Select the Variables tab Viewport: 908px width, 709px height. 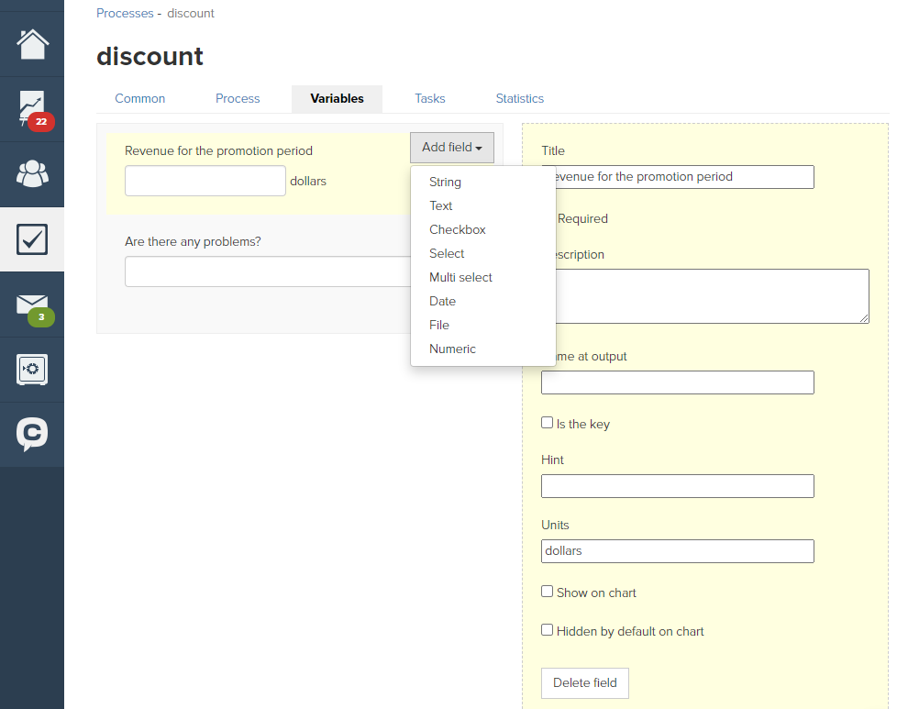coord(337,98)
